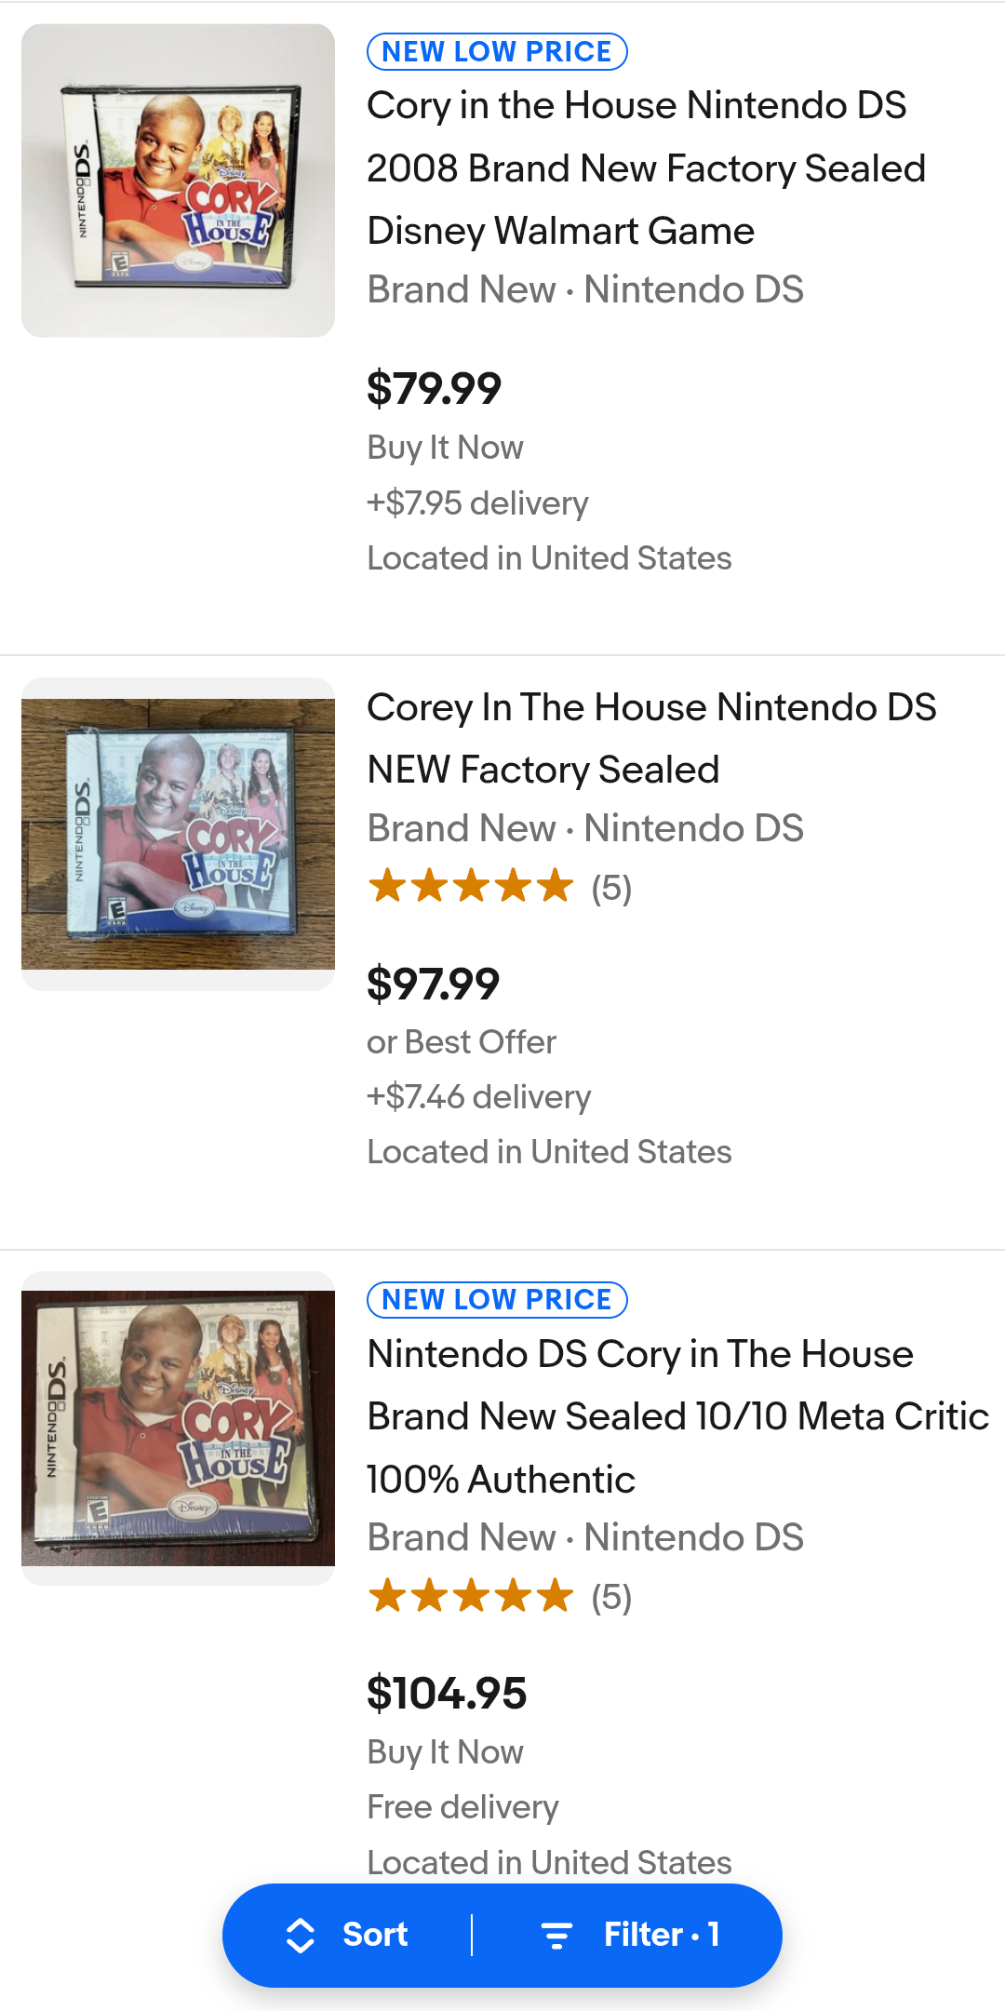
Task: Open the Corey In The House wood-background thumbnail
Action: tap(178, 834)
